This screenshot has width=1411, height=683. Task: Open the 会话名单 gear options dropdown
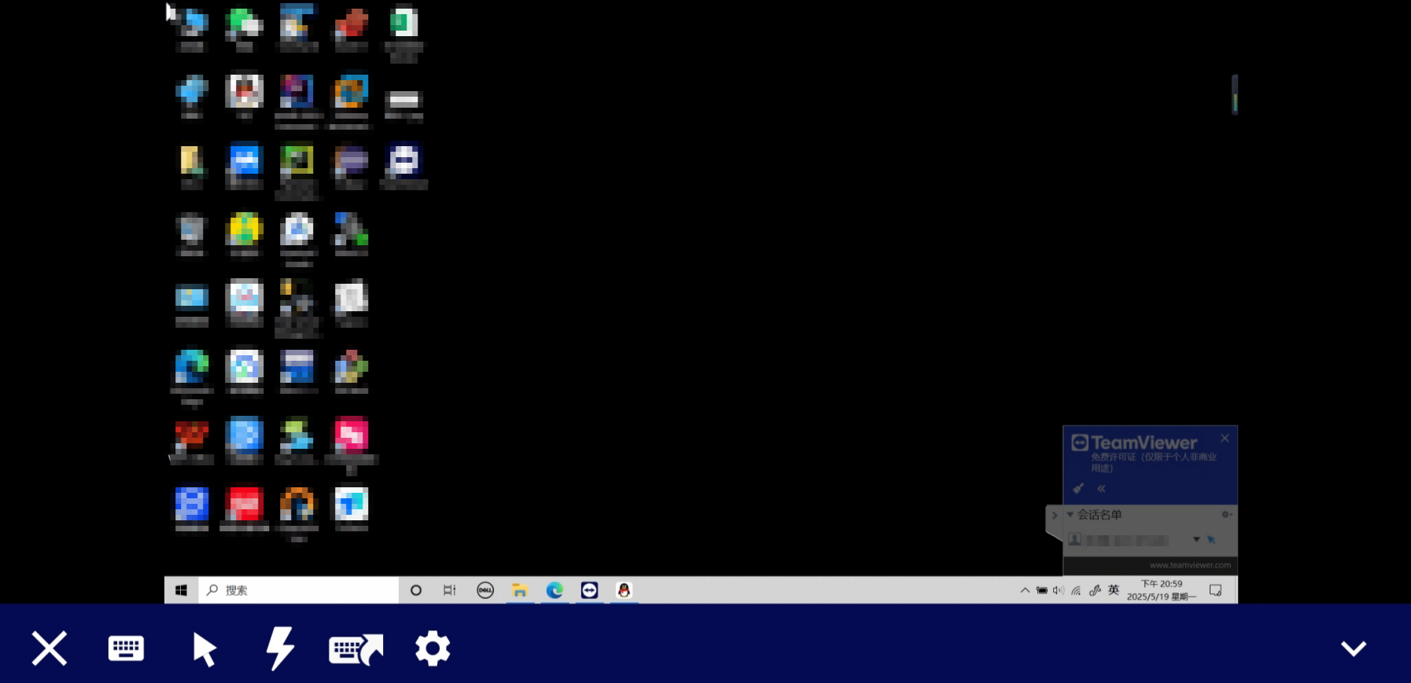coord(1226,515)
